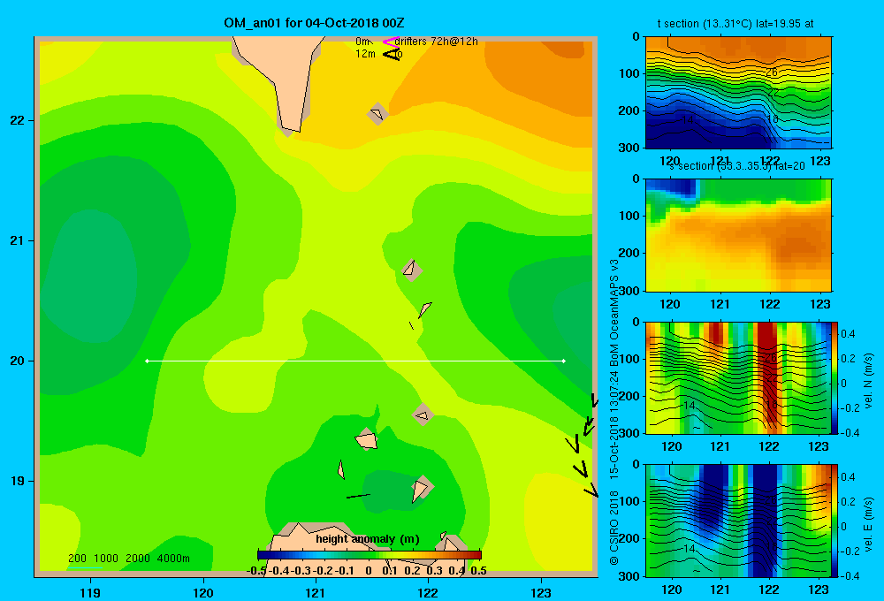The width and height of the screenshot is (884, 601).
Task: Click depth tick '300' on the vel. E section
Action: pos(630,575)
